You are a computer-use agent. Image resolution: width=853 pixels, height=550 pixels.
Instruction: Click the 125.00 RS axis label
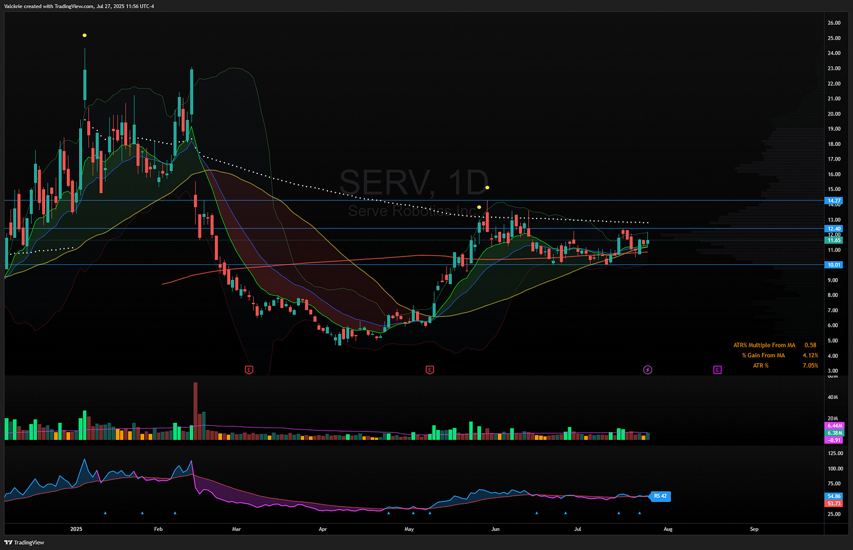click(x=835, y=453)
